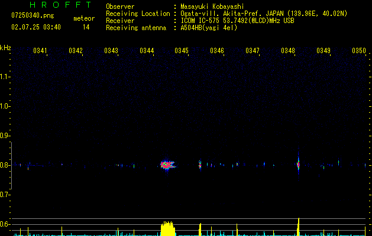This screenshot has width=372, height=236.
Task: Click frequency axis label 0.9
Action: (x=5, y=136)
